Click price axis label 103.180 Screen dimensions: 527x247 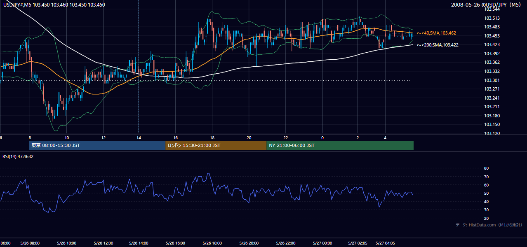[x=492, y=116]
